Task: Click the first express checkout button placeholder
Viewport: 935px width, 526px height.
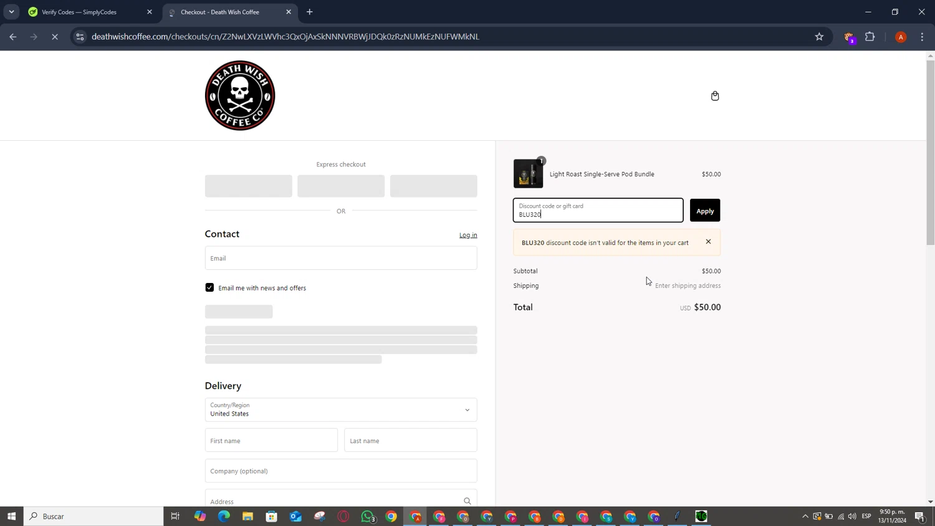Action: pyautogui.click(x=248, y=186)
